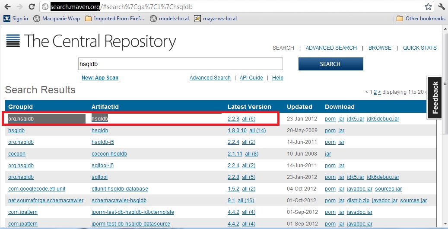Open Macquarie Wrap bookmark
The width and height of the screenshot is (448, 229).
click(57, 19)
